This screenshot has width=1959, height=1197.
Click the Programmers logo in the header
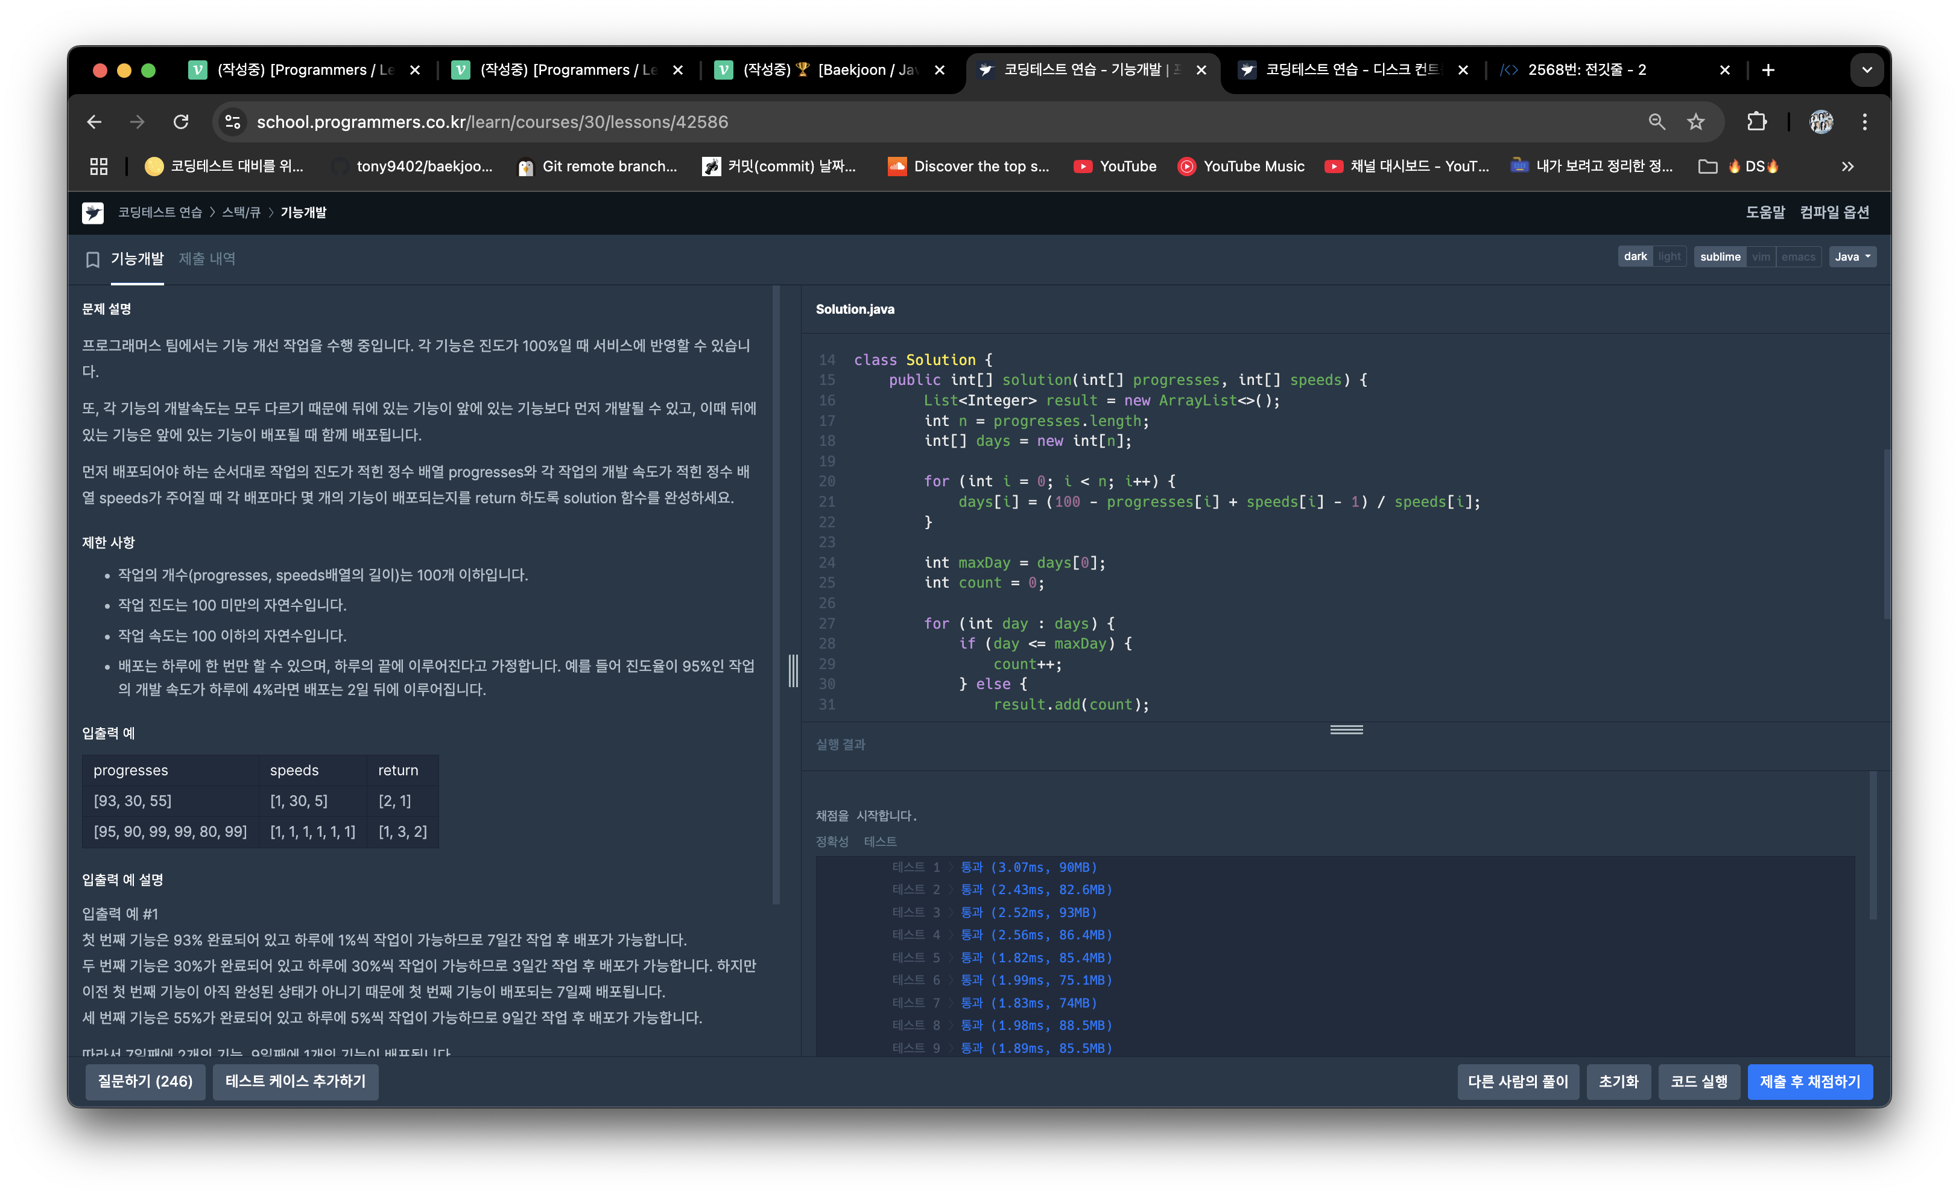(x=93, y=212)
